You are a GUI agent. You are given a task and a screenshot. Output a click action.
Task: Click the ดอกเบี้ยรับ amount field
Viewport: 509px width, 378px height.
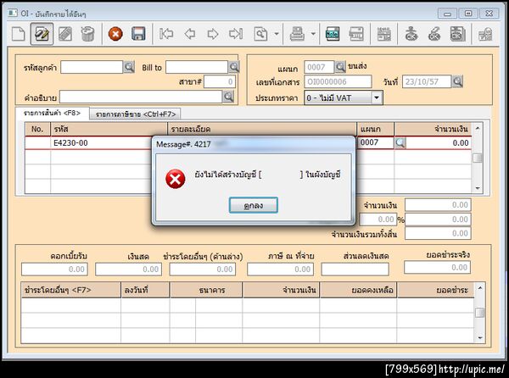(x=54, y=270)
